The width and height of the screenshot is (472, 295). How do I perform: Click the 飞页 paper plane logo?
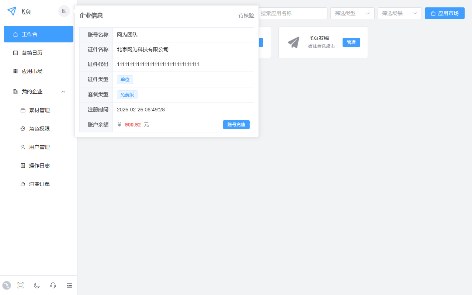[12, 11]
